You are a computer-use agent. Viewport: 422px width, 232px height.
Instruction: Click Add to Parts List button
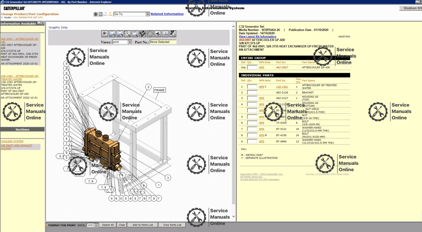coord(143,225)
